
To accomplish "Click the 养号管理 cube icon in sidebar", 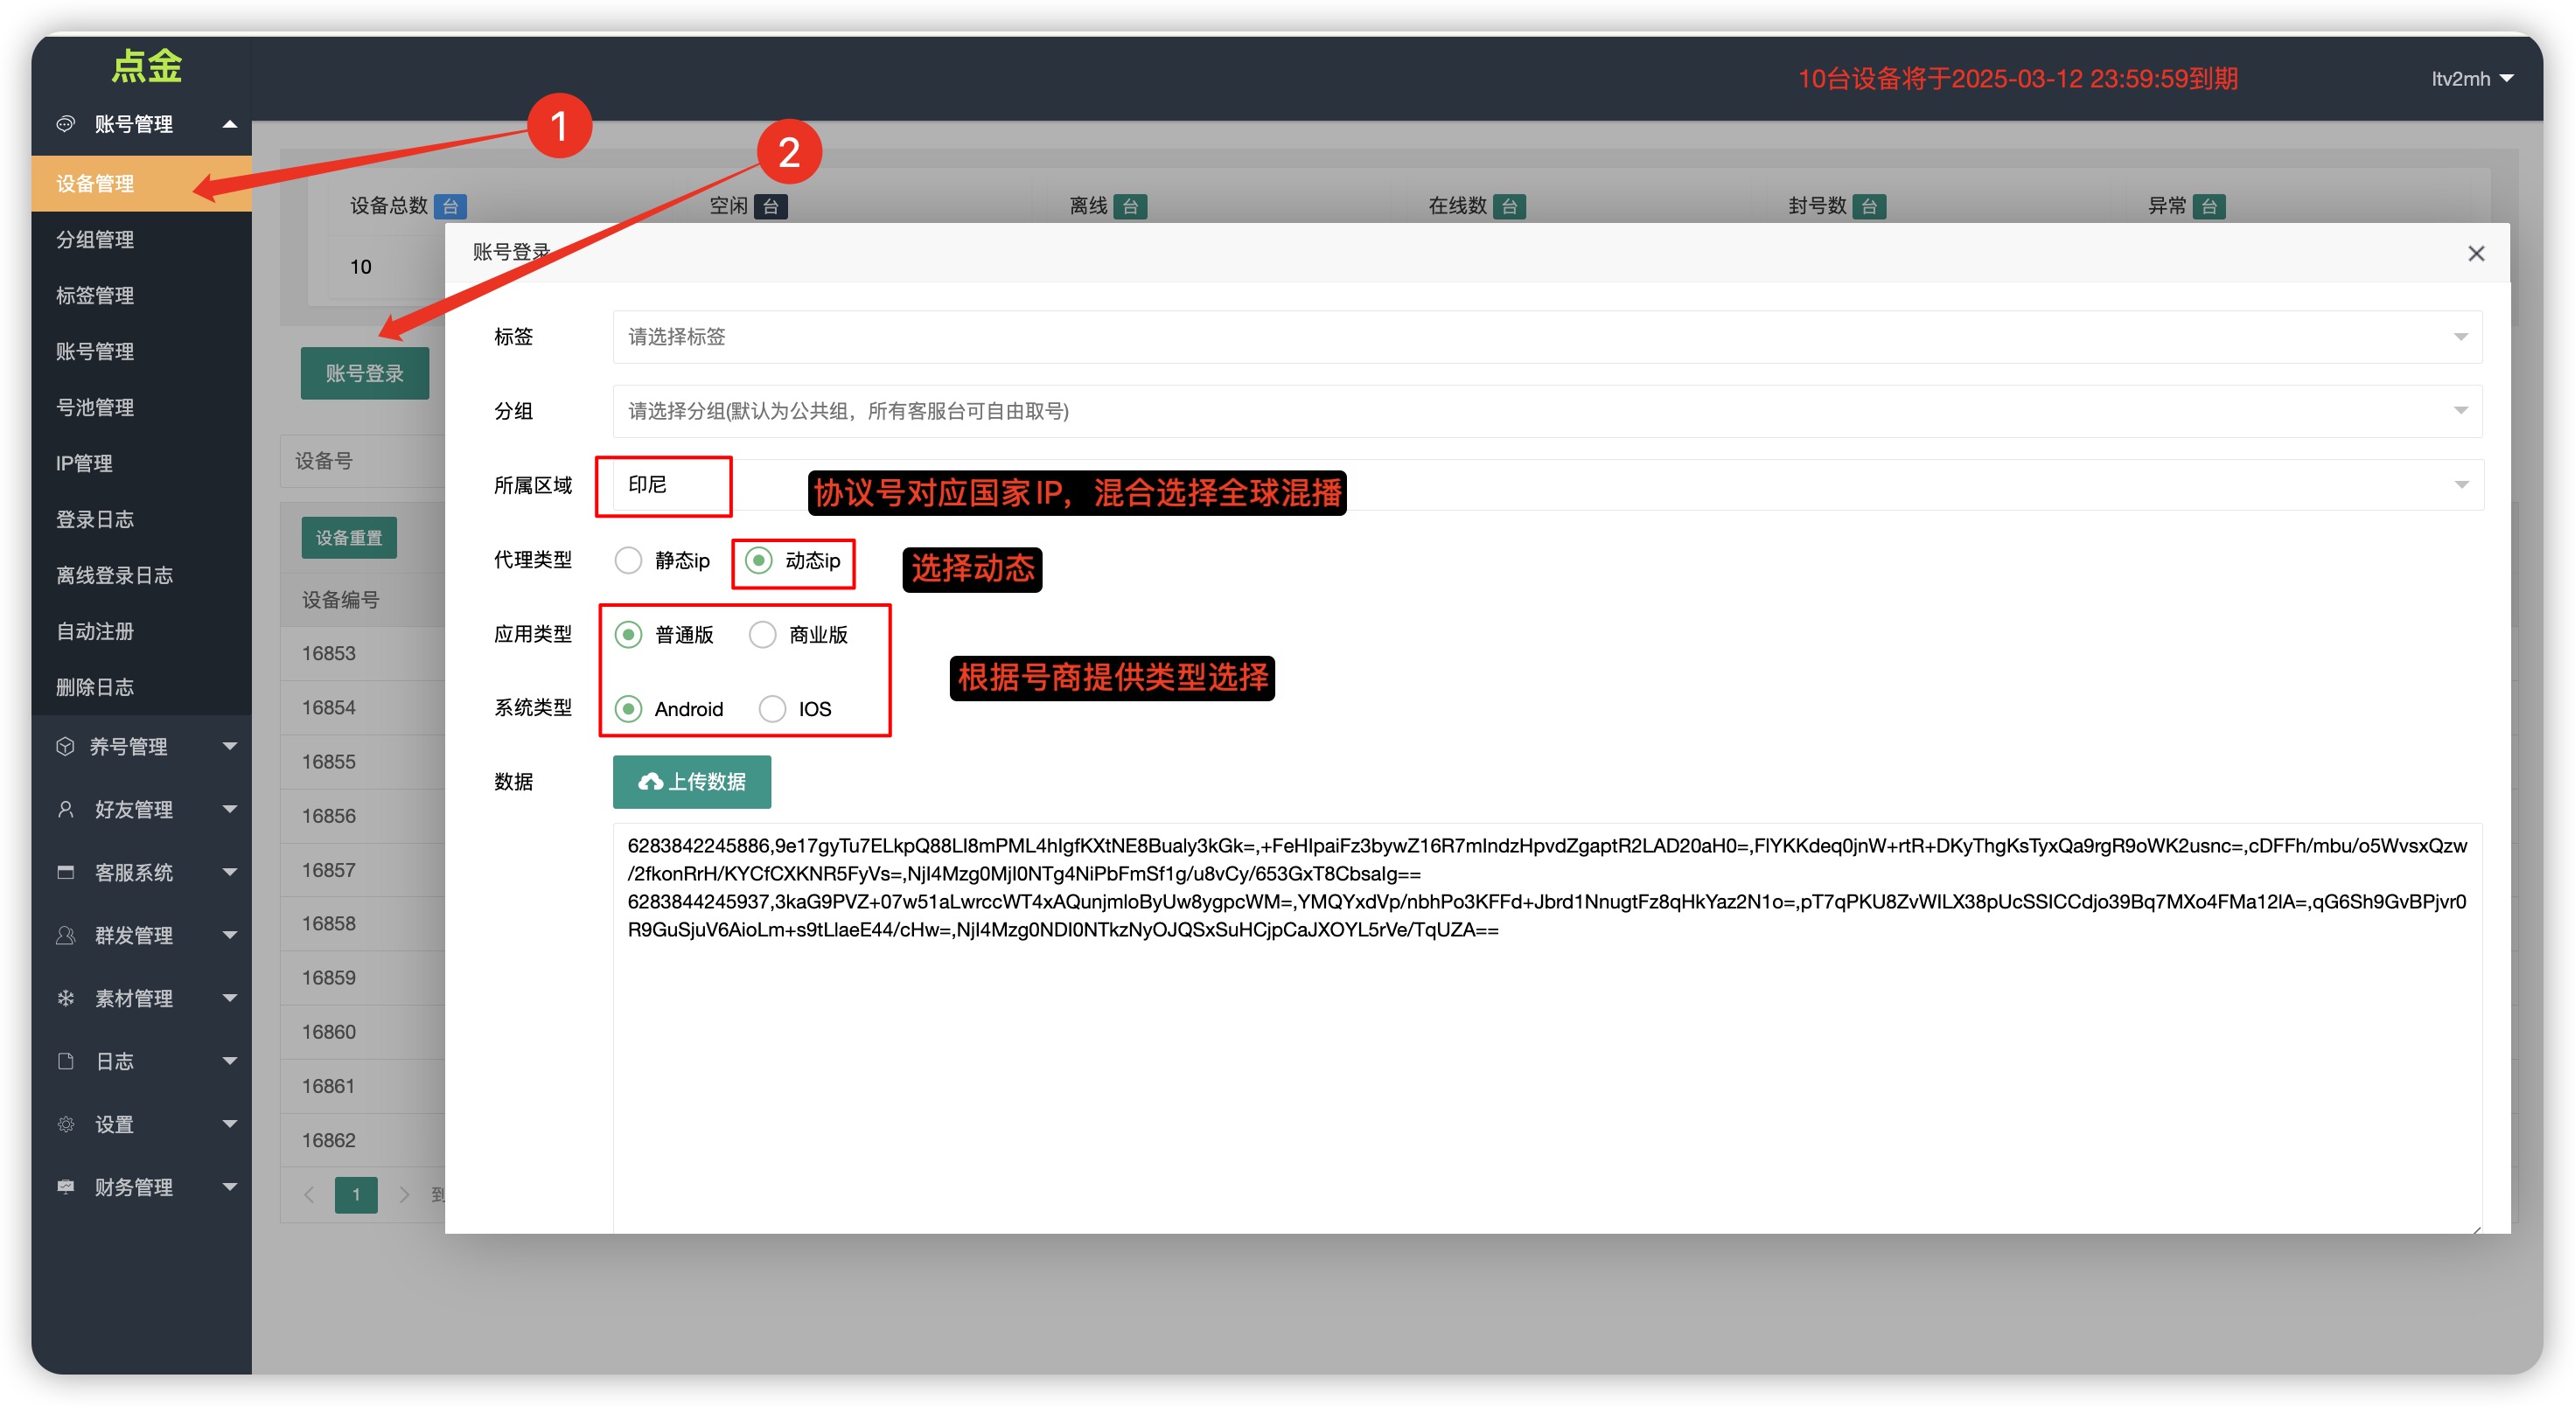I will coord(66,747).
